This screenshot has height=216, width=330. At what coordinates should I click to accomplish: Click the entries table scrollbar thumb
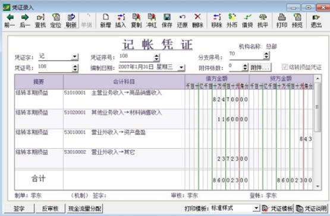[x=318, y=107]
